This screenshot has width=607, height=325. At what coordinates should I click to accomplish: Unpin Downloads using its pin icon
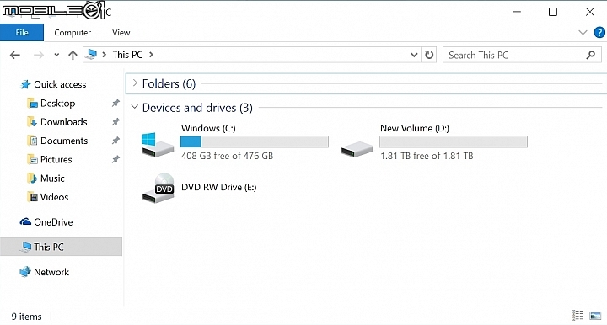[115, 122]
